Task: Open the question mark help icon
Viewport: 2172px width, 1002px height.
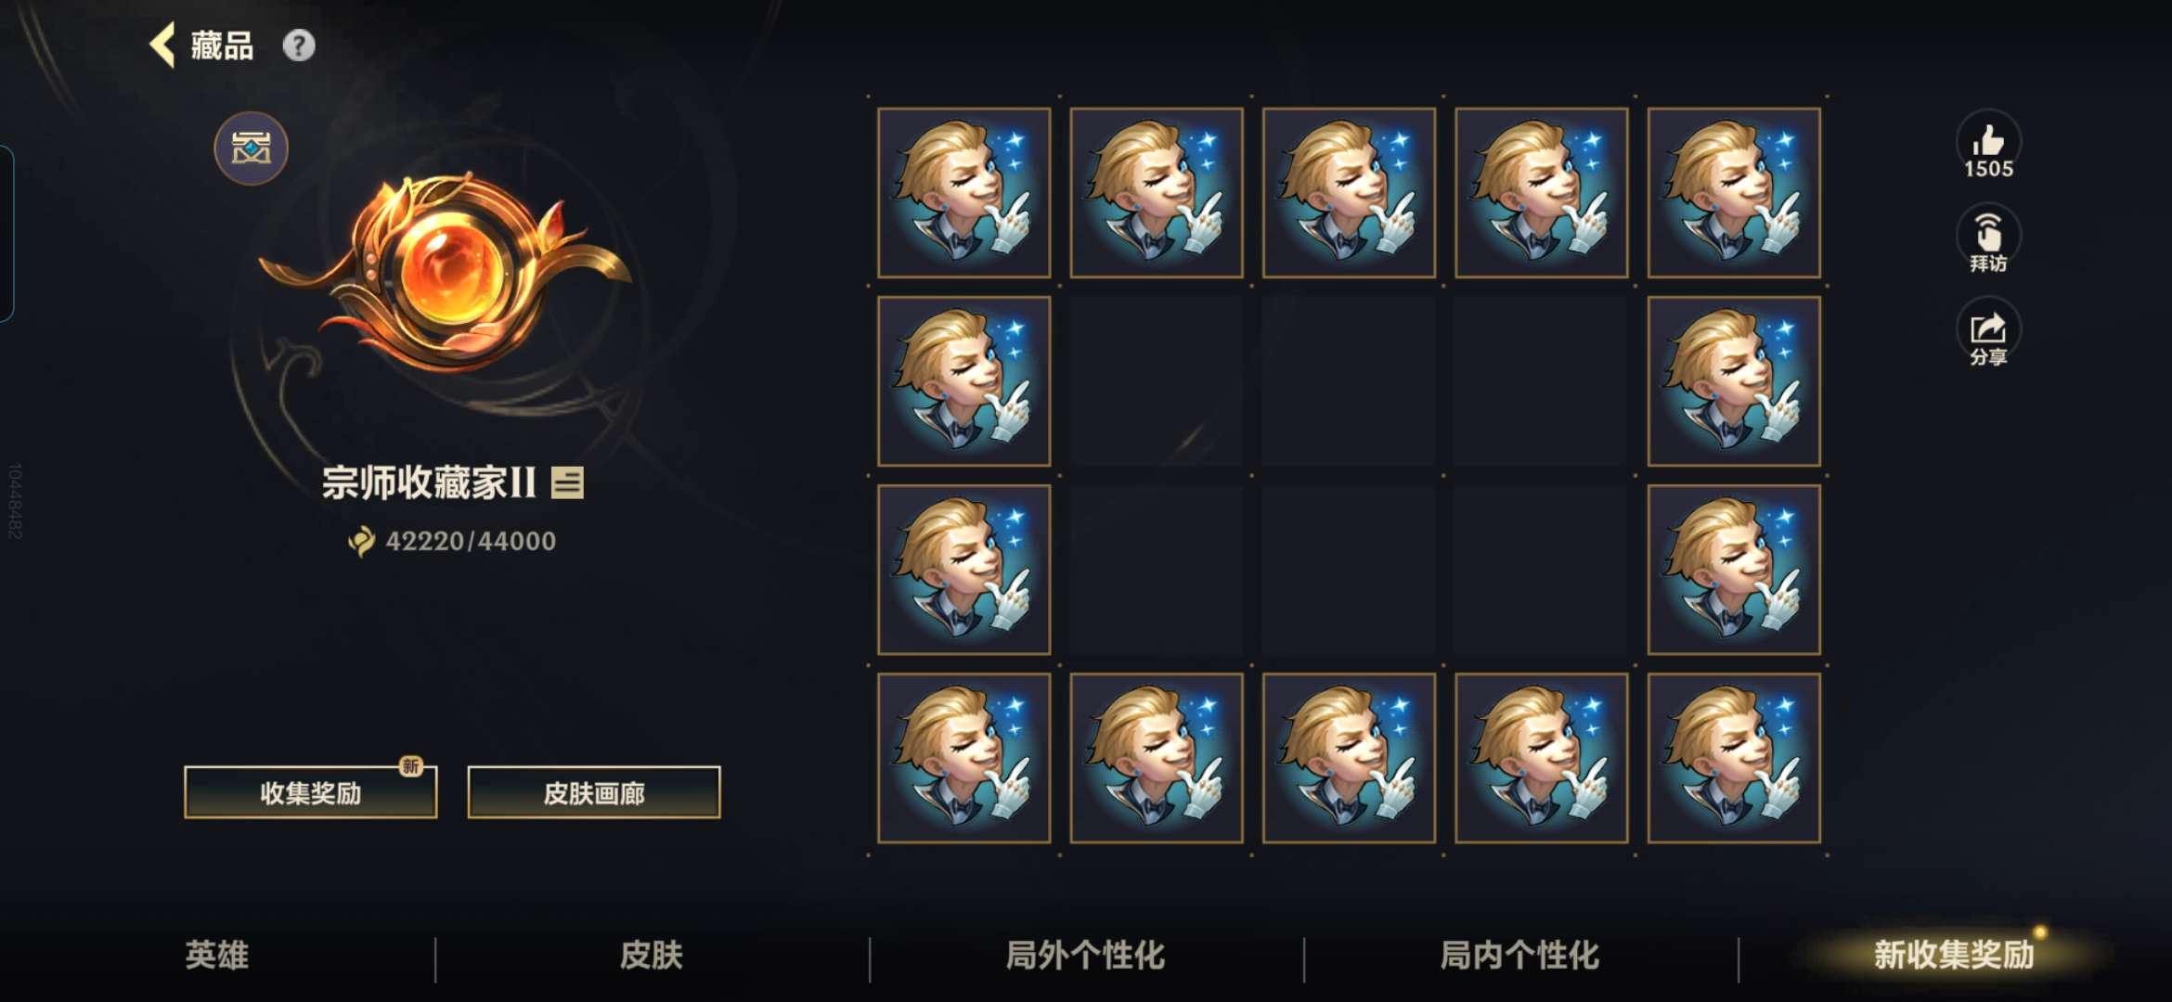Action: click(x=299, y=45)
